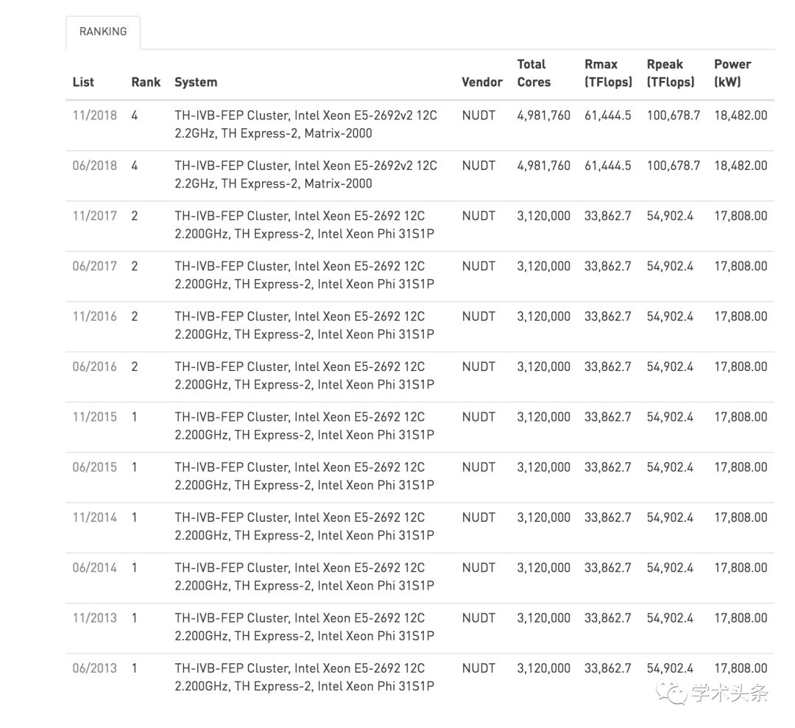
Task: Click the system name in the 11/2013 row
Action: tap(304, 626)
